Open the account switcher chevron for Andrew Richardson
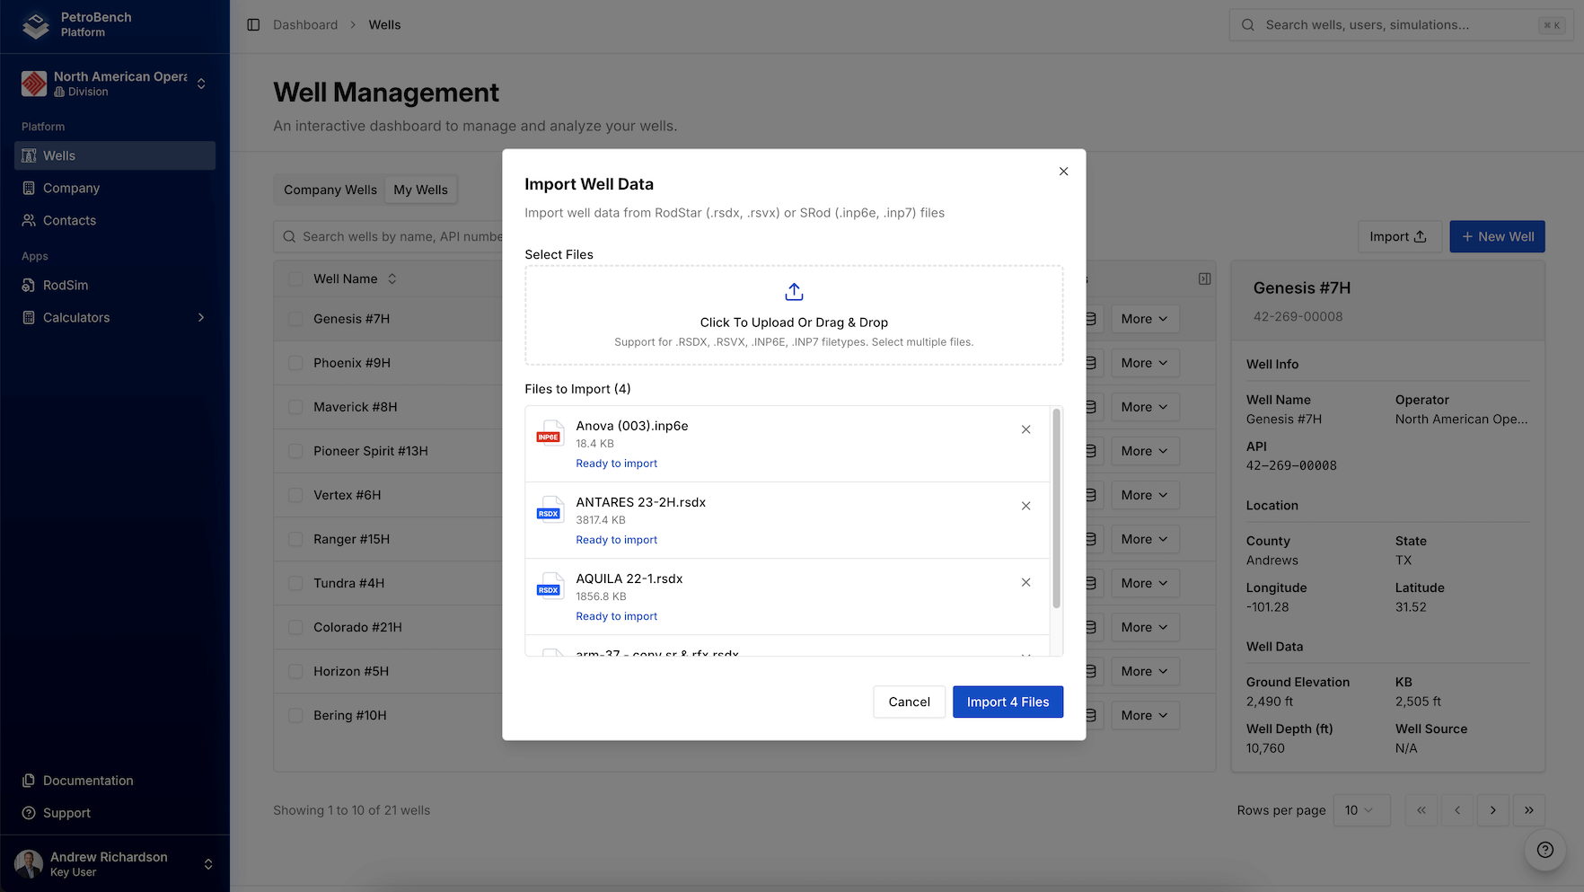 [x=208, y=863]
